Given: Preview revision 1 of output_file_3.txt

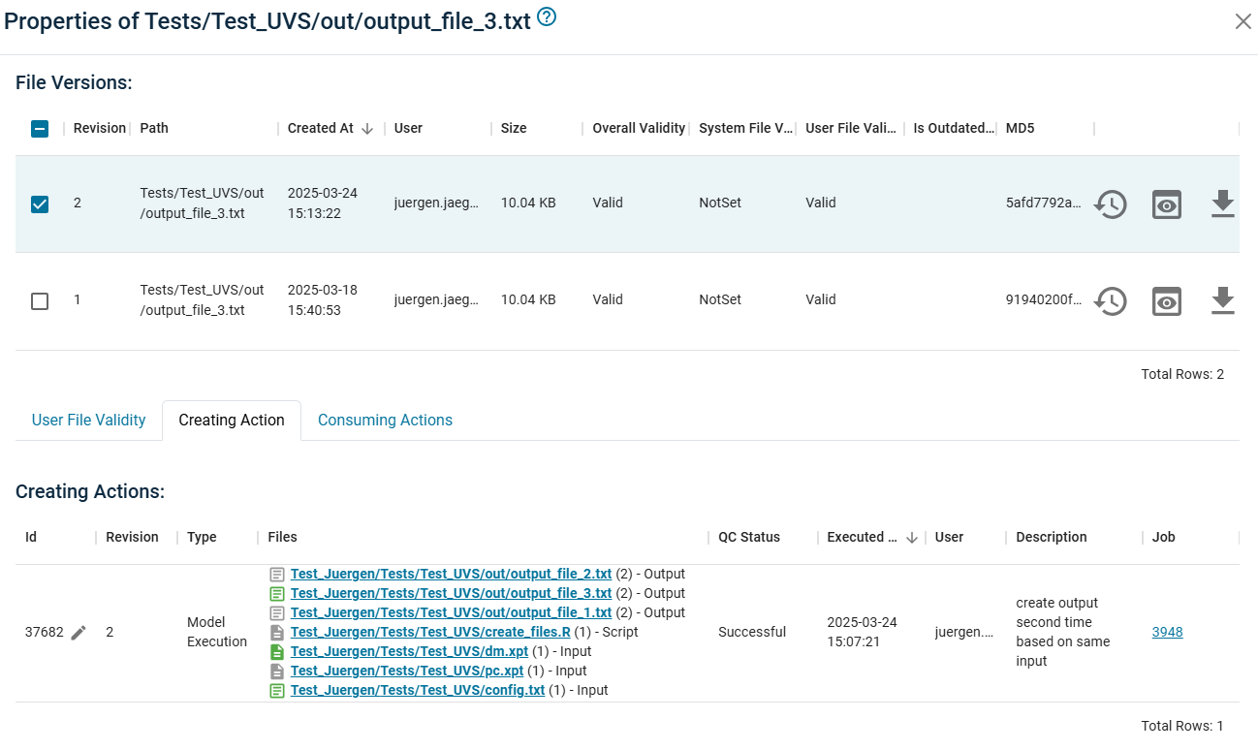Looking at the screenshot, I should (x=1167, y=301).
